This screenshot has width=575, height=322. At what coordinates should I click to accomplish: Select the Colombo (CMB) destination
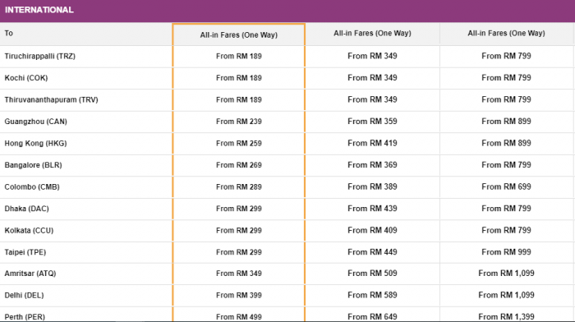click(x=32, y=187)
